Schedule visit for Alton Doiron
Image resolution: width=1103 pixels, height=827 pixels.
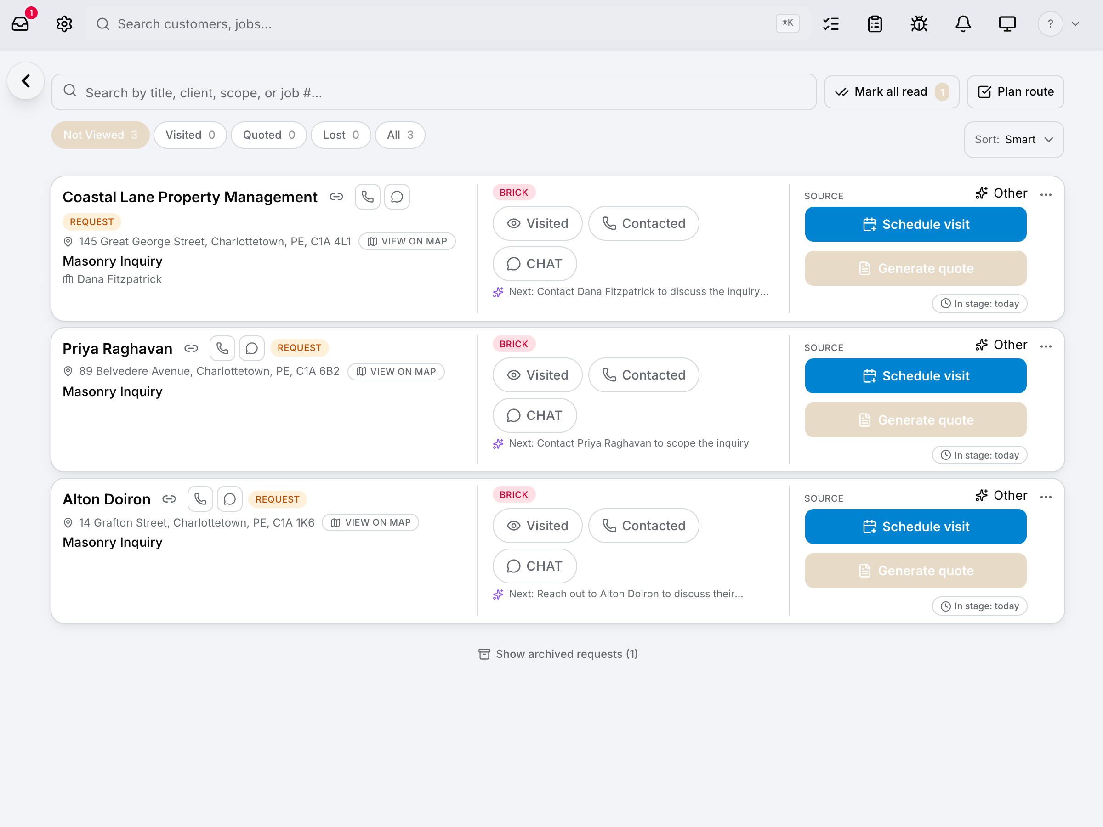point(915,527)
